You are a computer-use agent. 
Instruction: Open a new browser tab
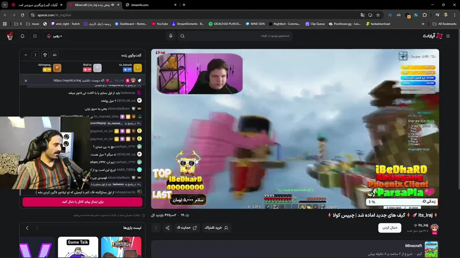(184, 5)
